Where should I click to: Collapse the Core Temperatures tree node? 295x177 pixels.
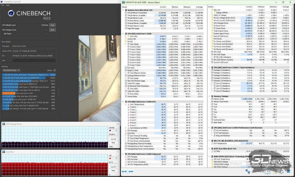coord(126,104)
